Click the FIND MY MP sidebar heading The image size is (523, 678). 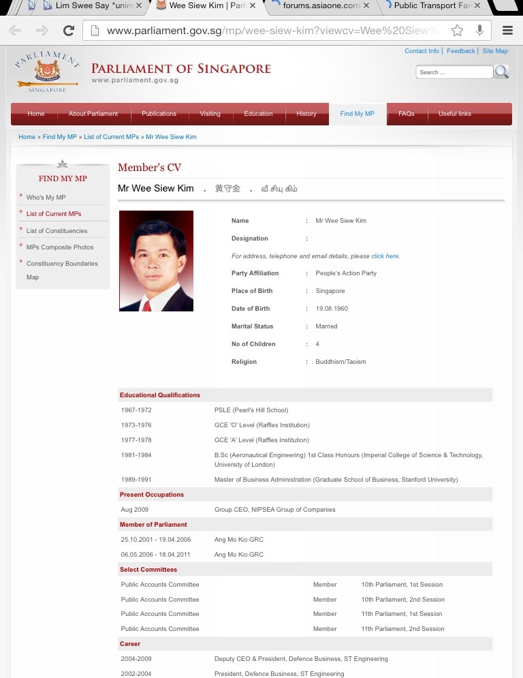63,179
